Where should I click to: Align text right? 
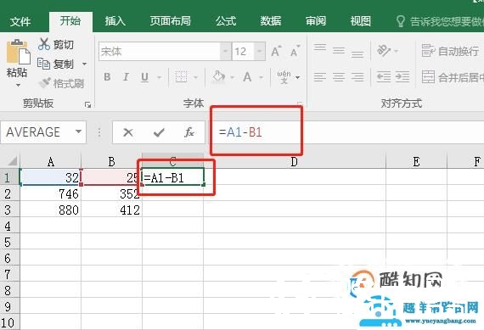click(357, 77)
